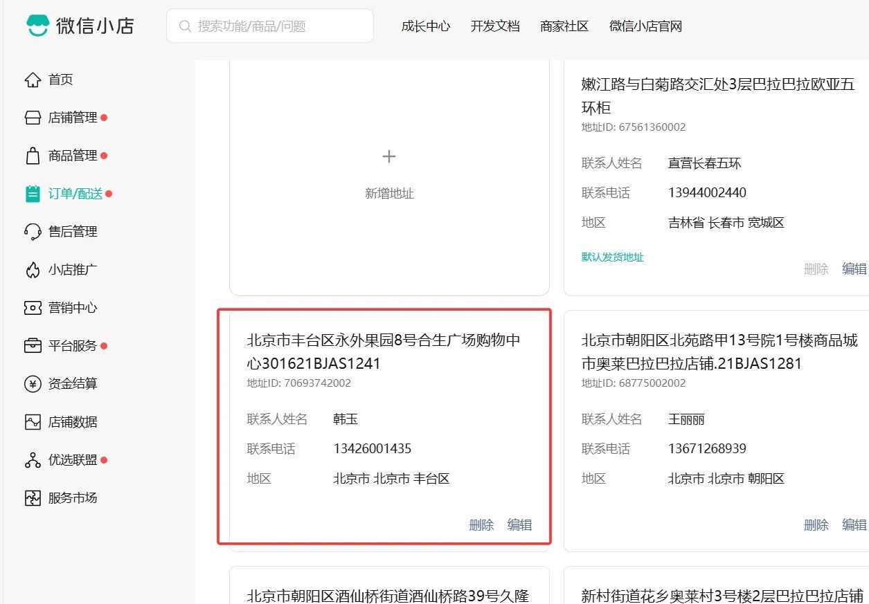This screenshot has width=869, height=604.
Task: Click address ID 68775002002
Action: click(634, 383)
